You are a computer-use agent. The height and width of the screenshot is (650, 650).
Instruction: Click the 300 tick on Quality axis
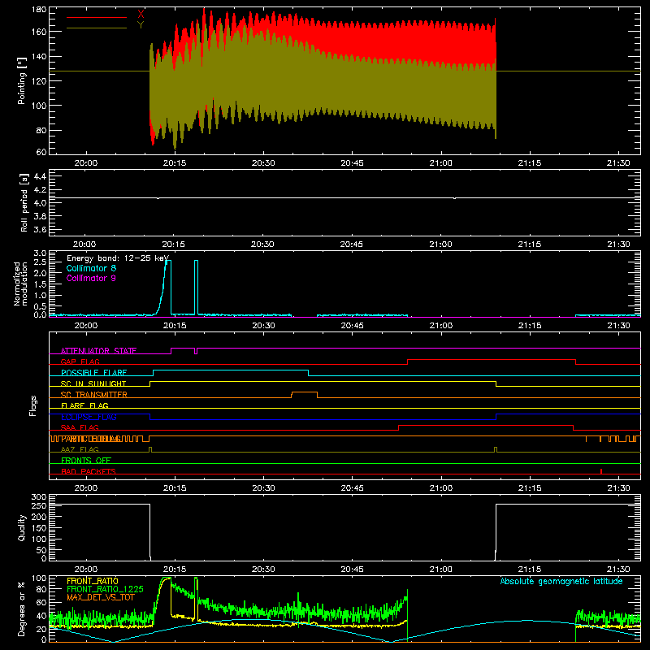point(39,497)
